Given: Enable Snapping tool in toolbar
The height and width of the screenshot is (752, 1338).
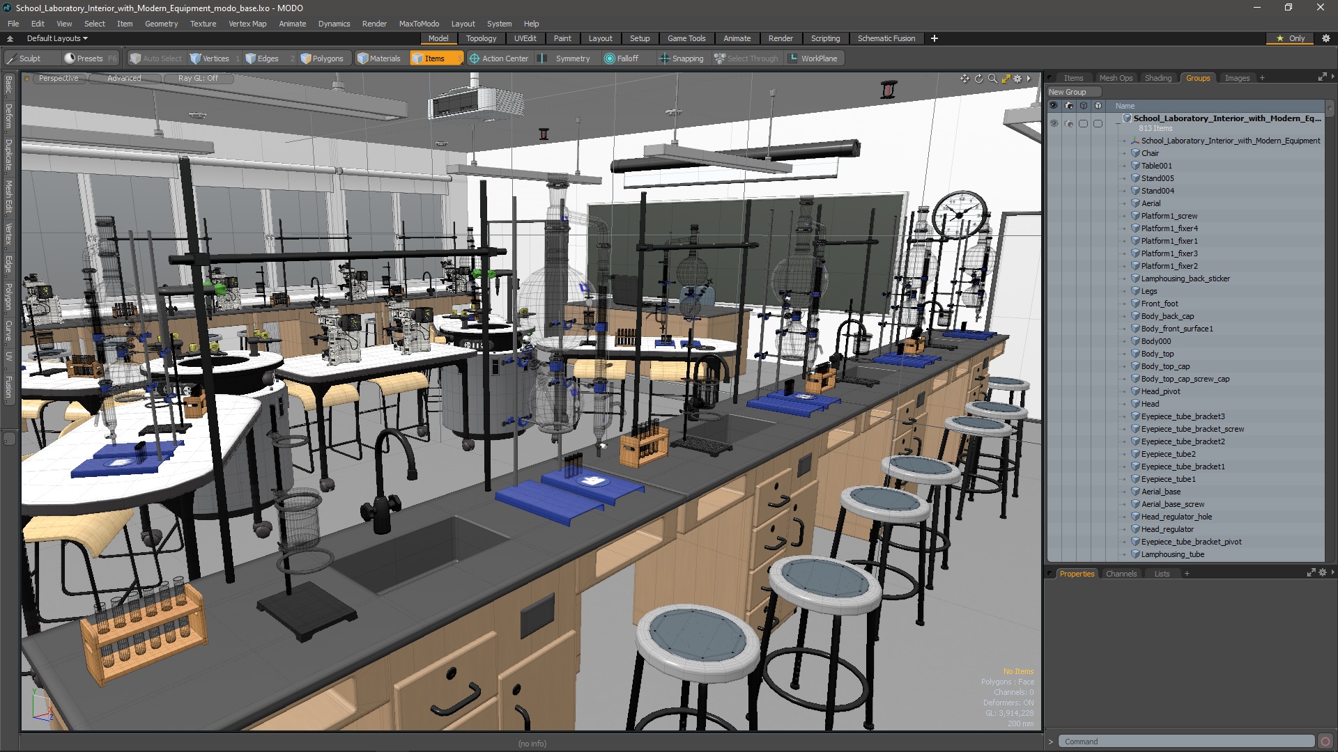Looking at the screenshot, I should pyautogui.click(x=681, y=58).
